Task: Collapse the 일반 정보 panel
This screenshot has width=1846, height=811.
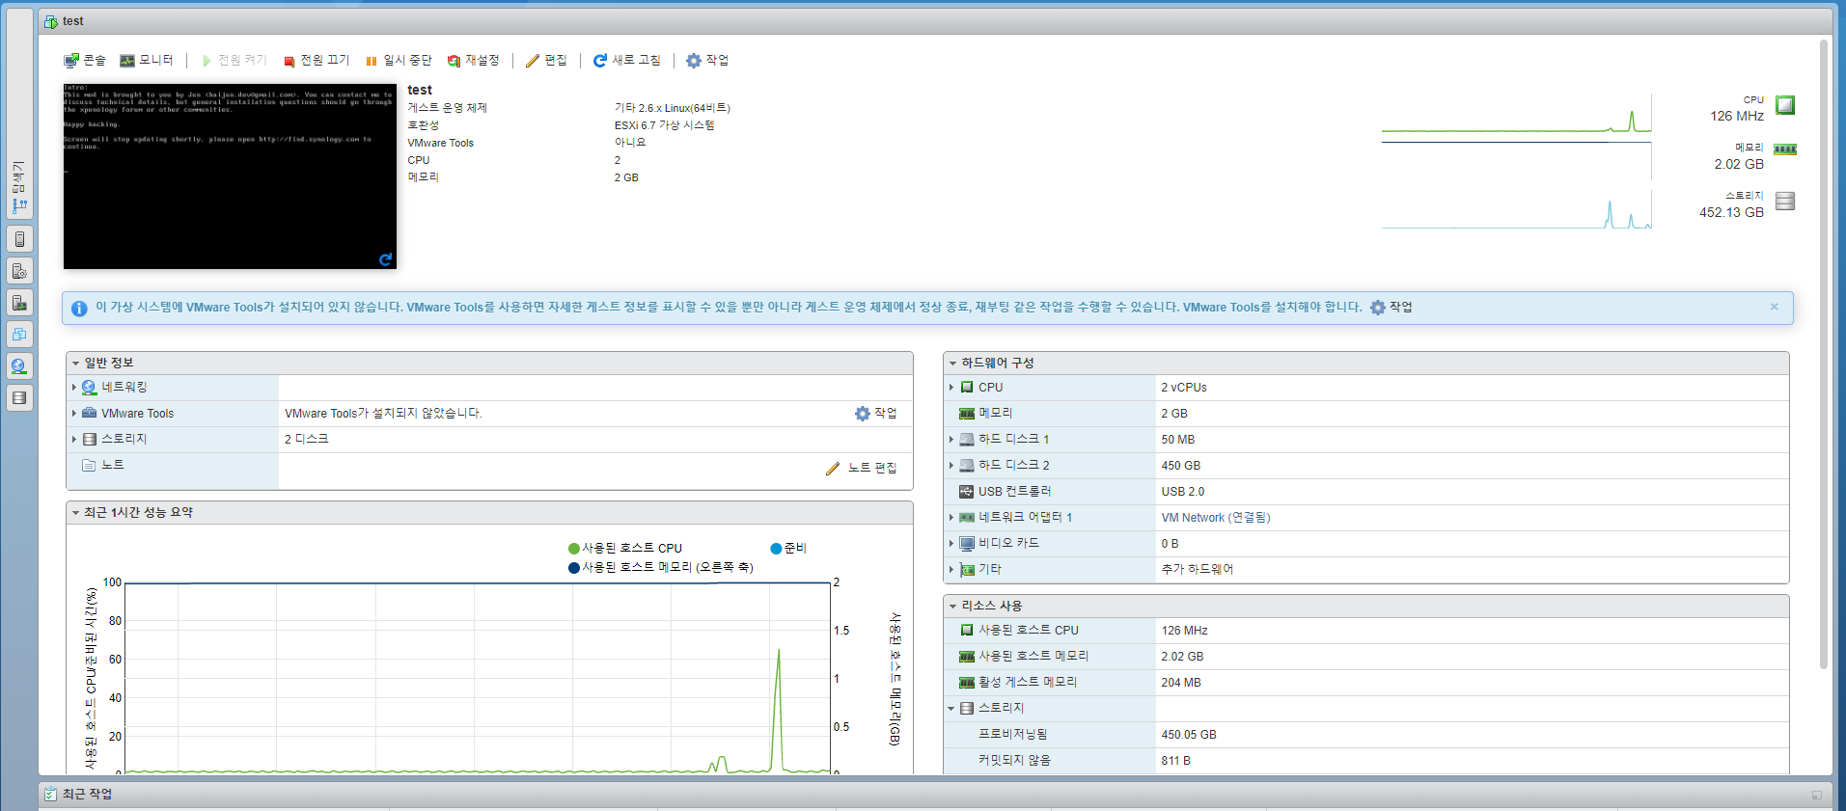Action: 75,364
